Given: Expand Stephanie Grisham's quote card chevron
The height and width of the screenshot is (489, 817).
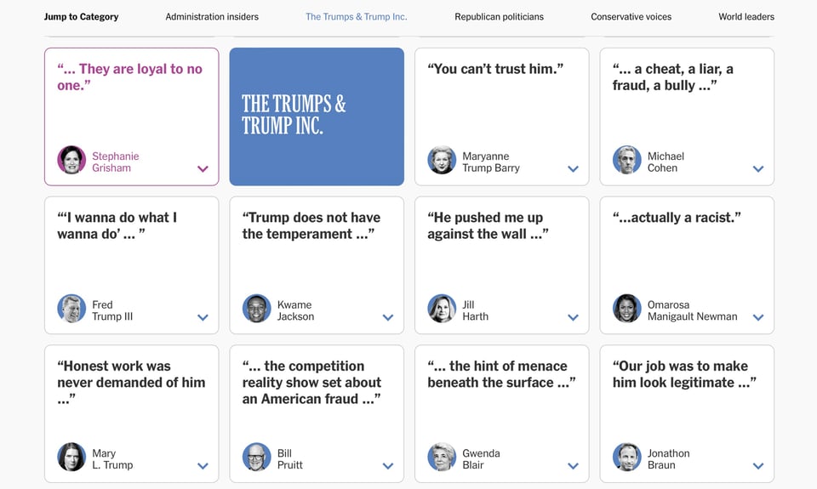Looking at the screenshot, I should click(x=203, y=168).
